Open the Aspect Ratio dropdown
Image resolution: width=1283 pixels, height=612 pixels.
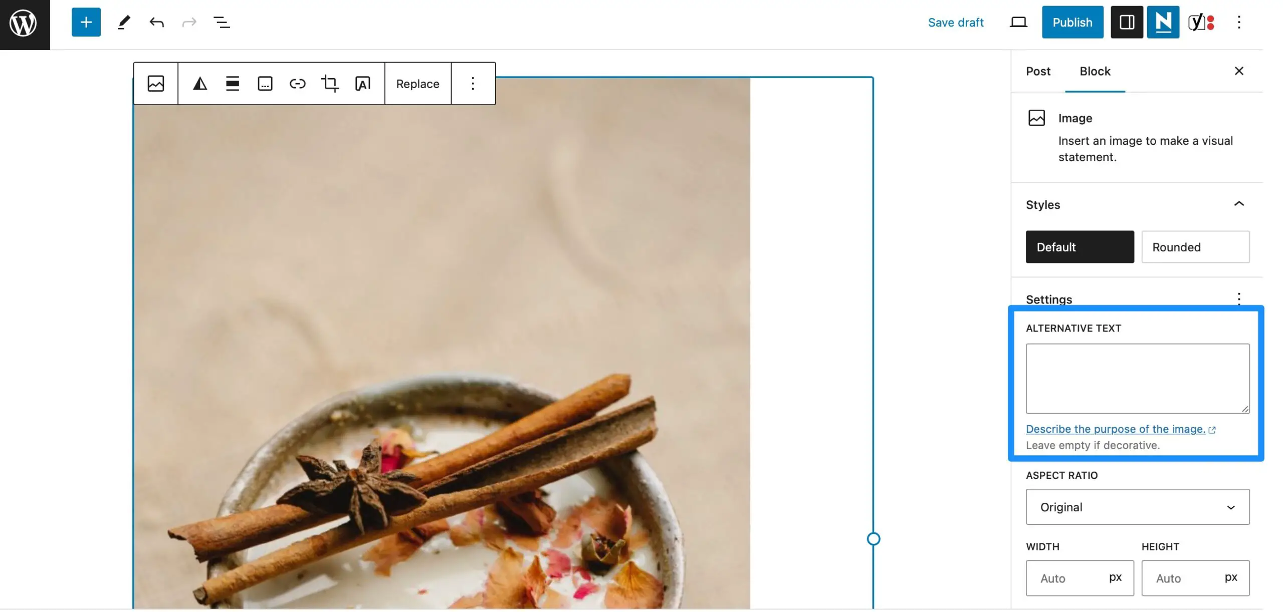pos(1137,506)
